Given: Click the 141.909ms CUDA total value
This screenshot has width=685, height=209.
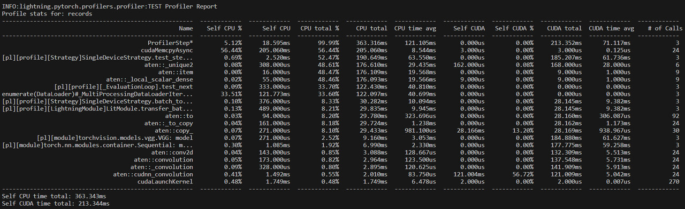Looking at the screenshot, I should 566,167.
